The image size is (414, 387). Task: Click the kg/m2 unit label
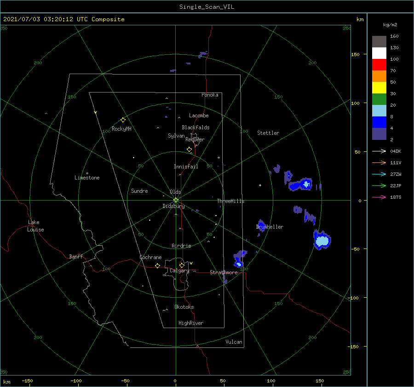pos(390,25)
